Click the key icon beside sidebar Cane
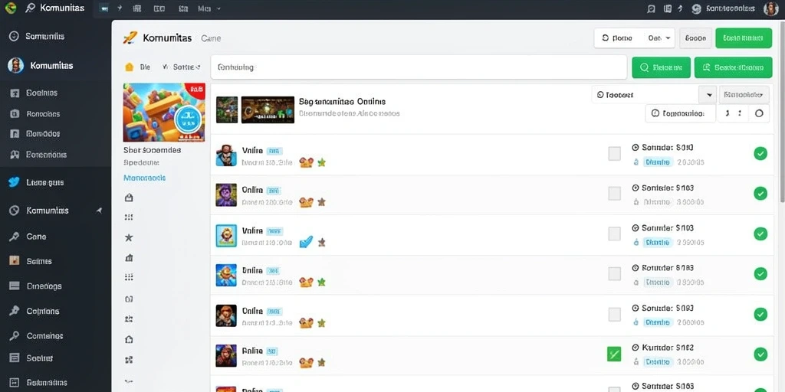Viewport: 785px width, 392px height. pyautogui.click(x=14, y=237)
